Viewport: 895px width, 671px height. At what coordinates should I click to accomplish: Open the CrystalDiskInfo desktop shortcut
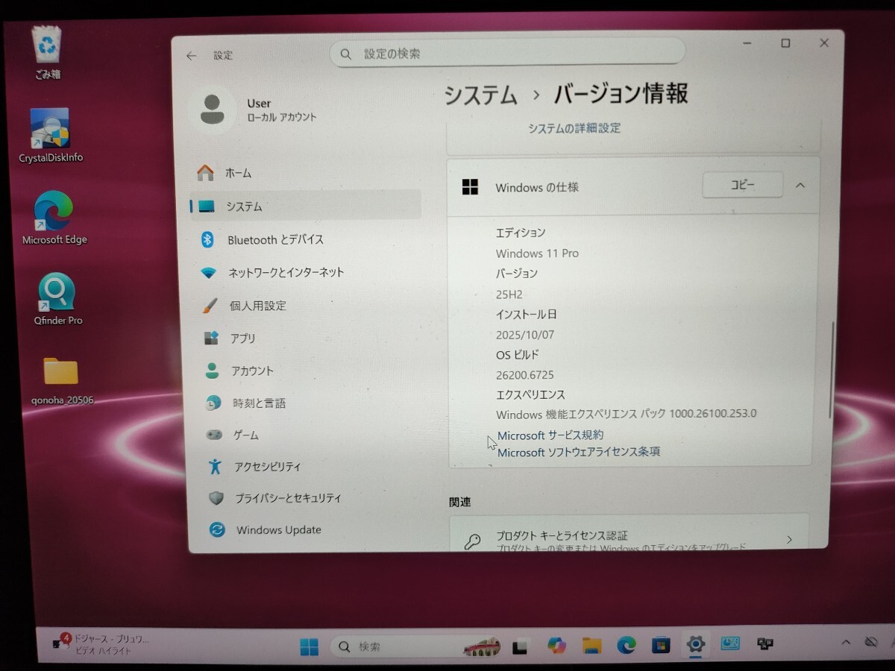(51, 136)
